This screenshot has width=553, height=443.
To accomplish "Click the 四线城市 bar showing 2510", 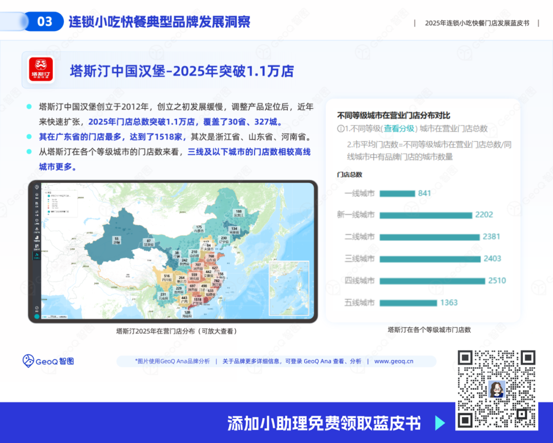I will [x=432, y=281].
